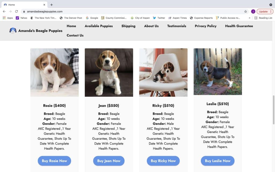The height and width of the screenshot is (172, 275).
Task: Open the Available Puppies page
Action: click(99, 26)
